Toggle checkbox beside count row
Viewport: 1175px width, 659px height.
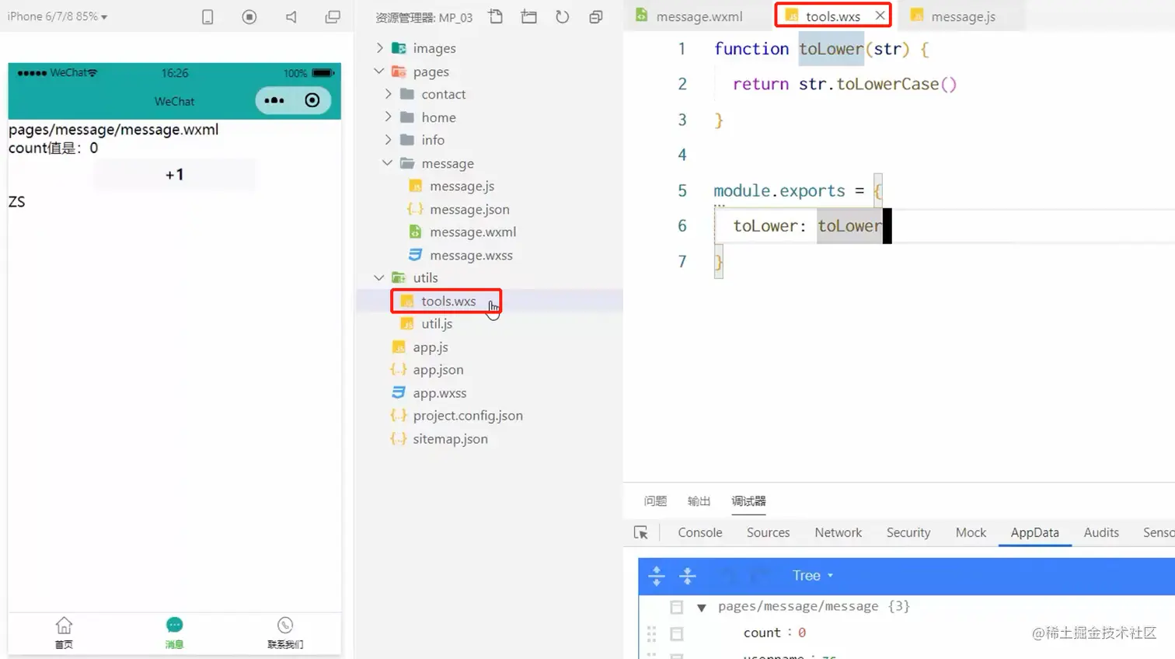677,634
